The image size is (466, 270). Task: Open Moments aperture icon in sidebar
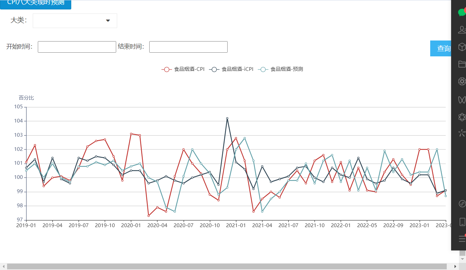462,81
